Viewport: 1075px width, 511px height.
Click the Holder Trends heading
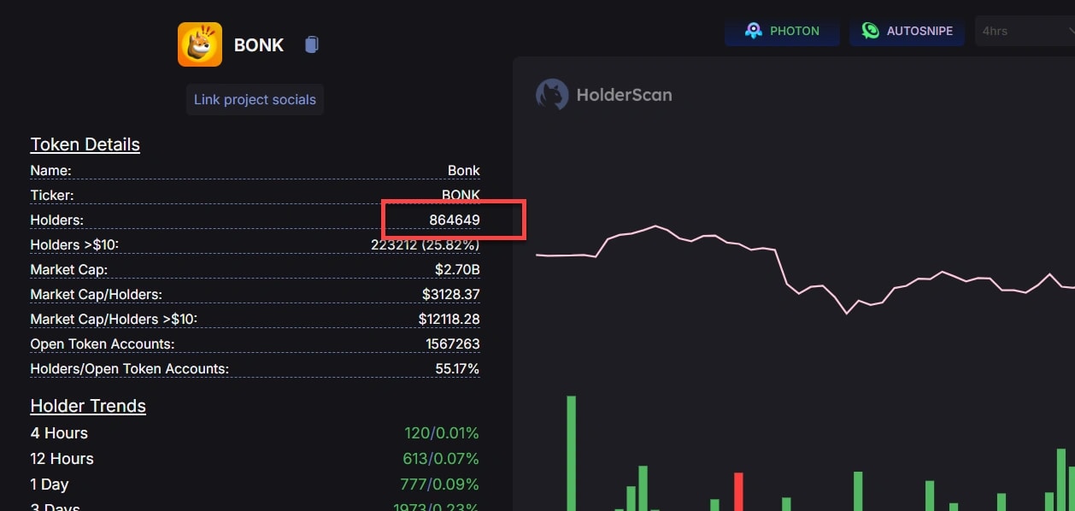coord(88,406)
